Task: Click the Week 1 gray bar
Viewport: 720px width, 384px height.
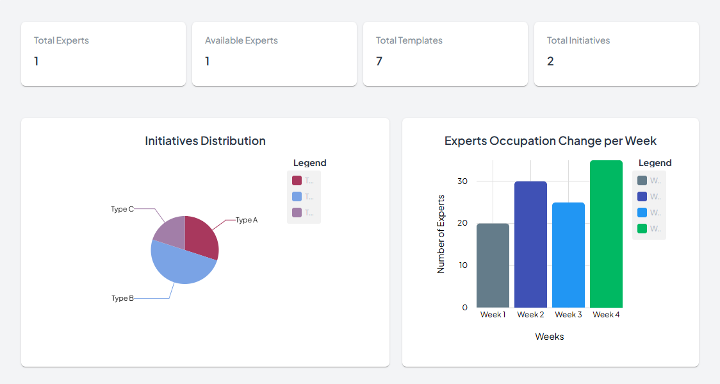Action: (493, 265)
